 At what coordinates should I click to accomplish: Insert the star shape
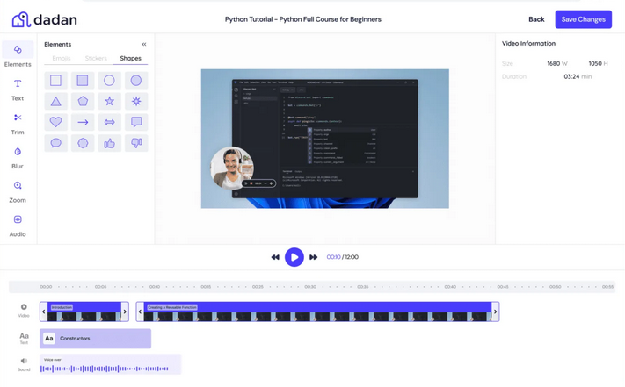[x=109, y=101]
